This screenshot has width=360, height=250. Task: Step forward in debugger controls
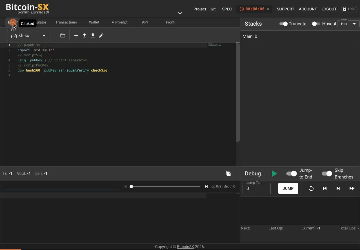point(338,188)
